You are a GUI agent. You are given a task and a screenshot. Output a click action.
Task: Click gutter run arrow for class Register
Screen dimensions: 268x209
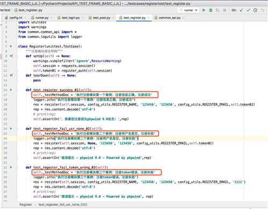coord(11,46)
